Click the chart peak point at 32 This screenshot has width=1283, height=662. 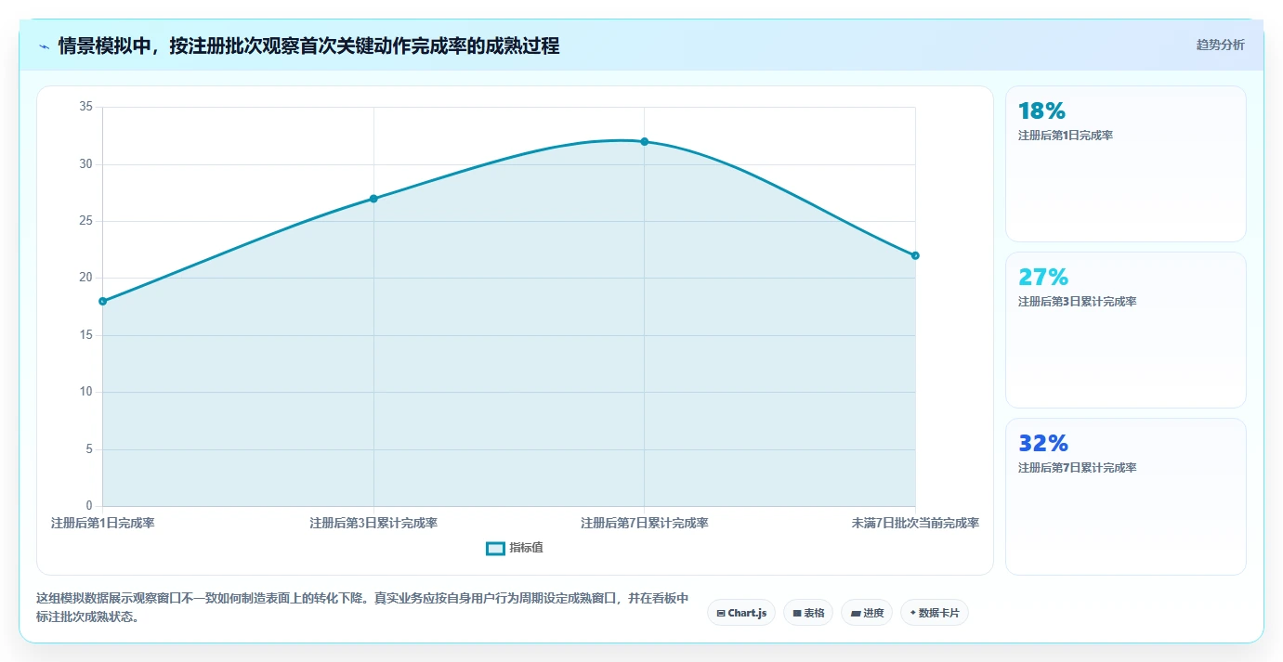pos(644,141)
